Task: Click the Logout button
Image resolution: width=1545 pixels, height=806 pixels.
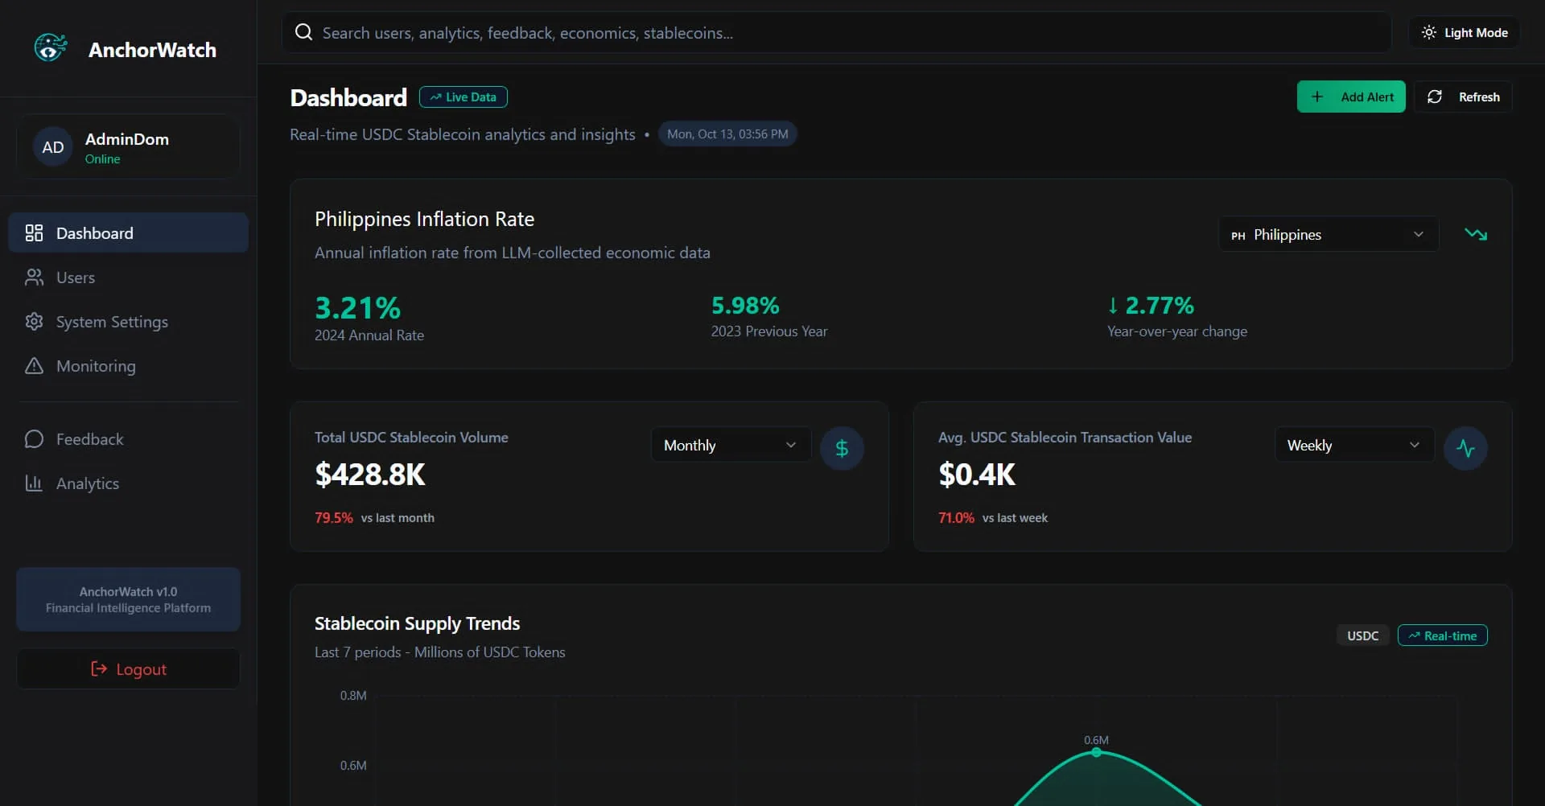Action: 129,669
